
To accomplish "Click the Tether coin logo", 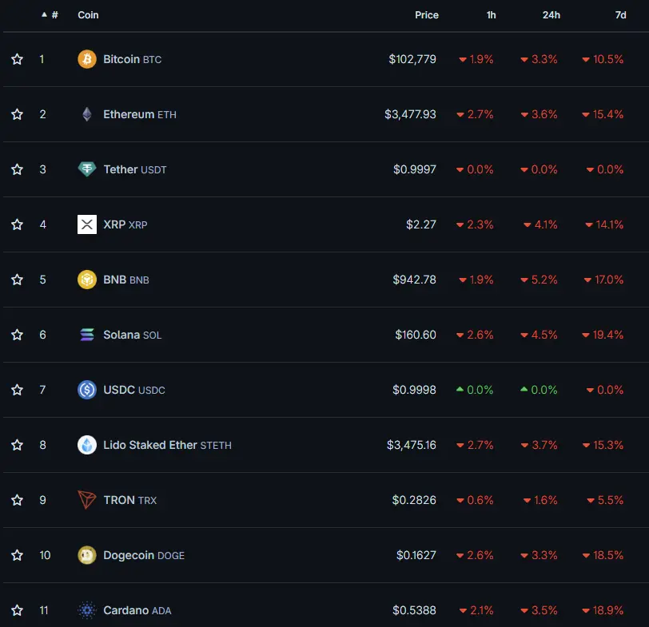I will click(x=87, y=169).
